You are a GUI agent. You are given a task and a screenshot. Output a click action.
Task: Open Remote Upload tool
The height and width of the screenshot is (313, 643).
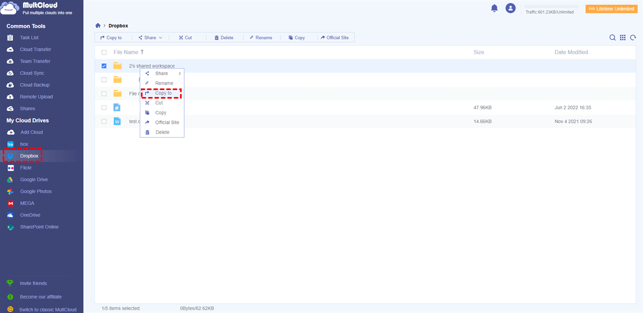36,96
